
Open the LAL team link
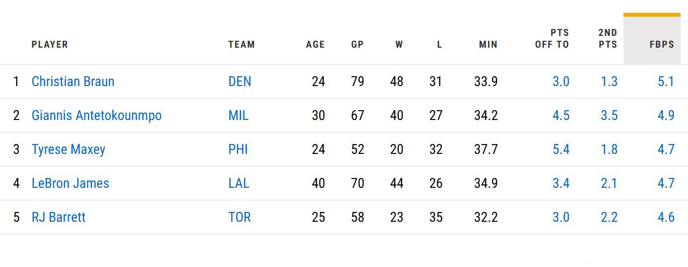click(x=239, y=183)
